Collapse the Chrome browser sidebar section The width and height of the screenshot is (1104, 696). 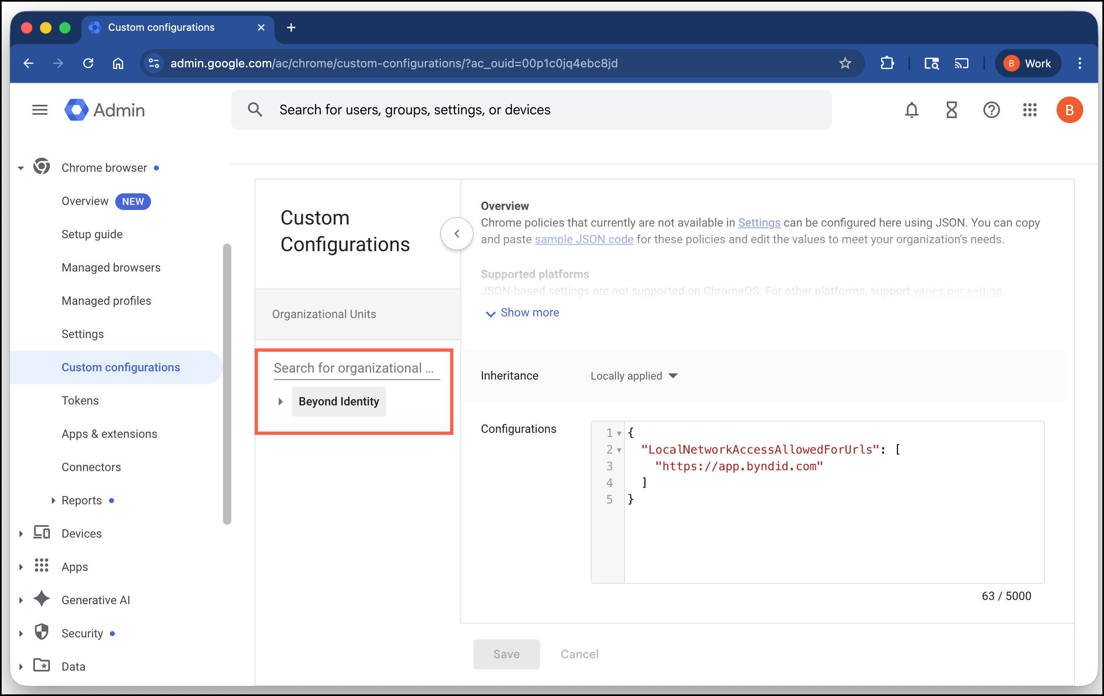point(21,168)
